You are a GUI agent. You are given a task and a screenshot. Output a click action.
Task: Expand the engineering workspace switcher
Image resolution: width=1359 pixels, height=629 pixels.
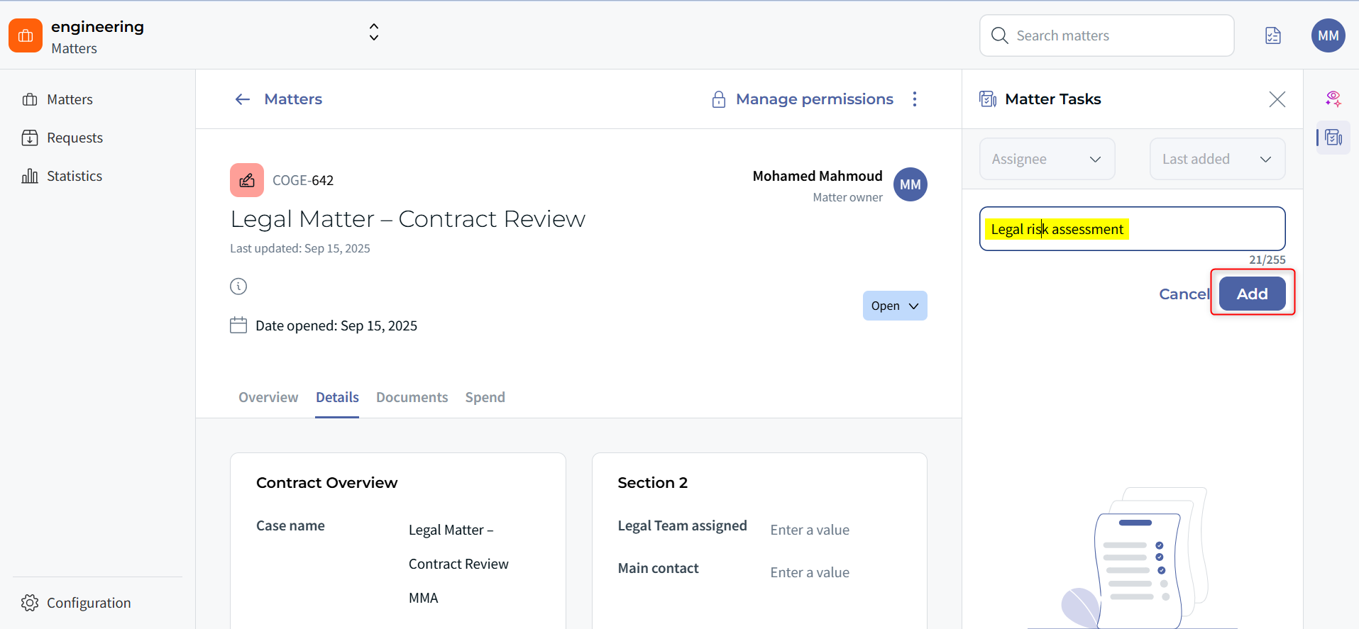coord(374,32)
